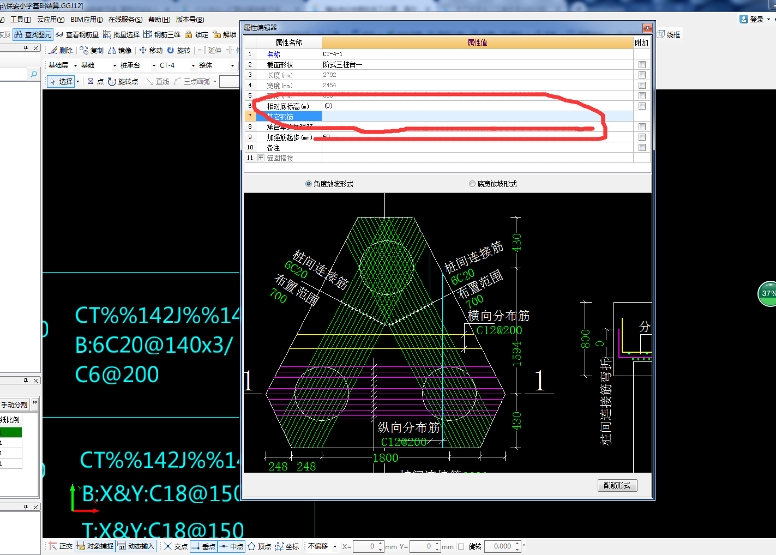Open the 帮助(H) menu
The height and width of the screenshot is (555, 776).
[159, 19]
